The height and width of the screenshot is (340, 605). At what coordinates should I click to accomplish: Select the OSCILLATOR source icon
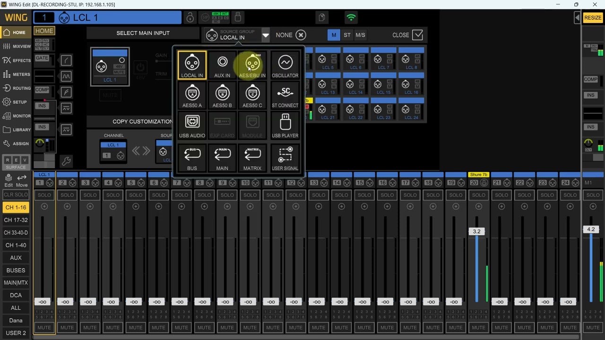(285, 65)
